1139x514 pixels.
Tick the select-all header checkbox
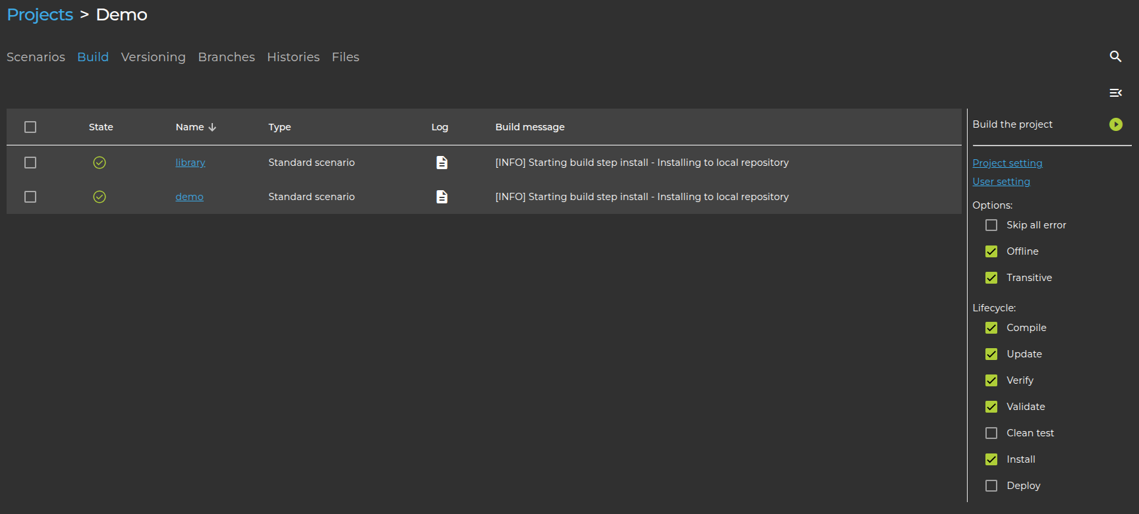coord(30,127)
